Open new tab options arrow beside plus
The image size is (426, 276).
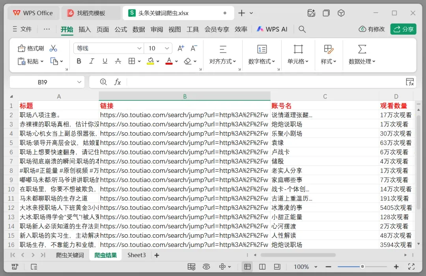tap(251, 13)
